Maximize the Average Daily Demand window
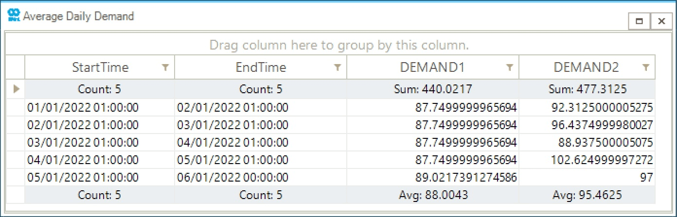Image resolution: width=677 pixels, height=217 pixels. click(640, 21)
